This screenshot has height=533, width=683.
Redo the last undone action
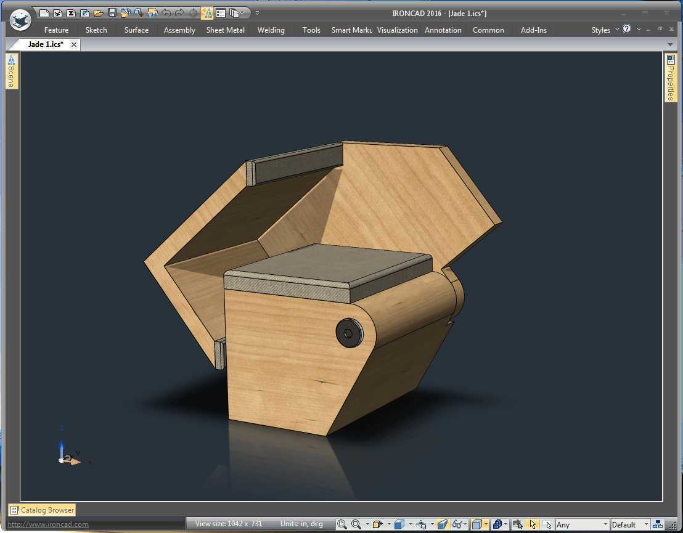[x=179, y=12]
